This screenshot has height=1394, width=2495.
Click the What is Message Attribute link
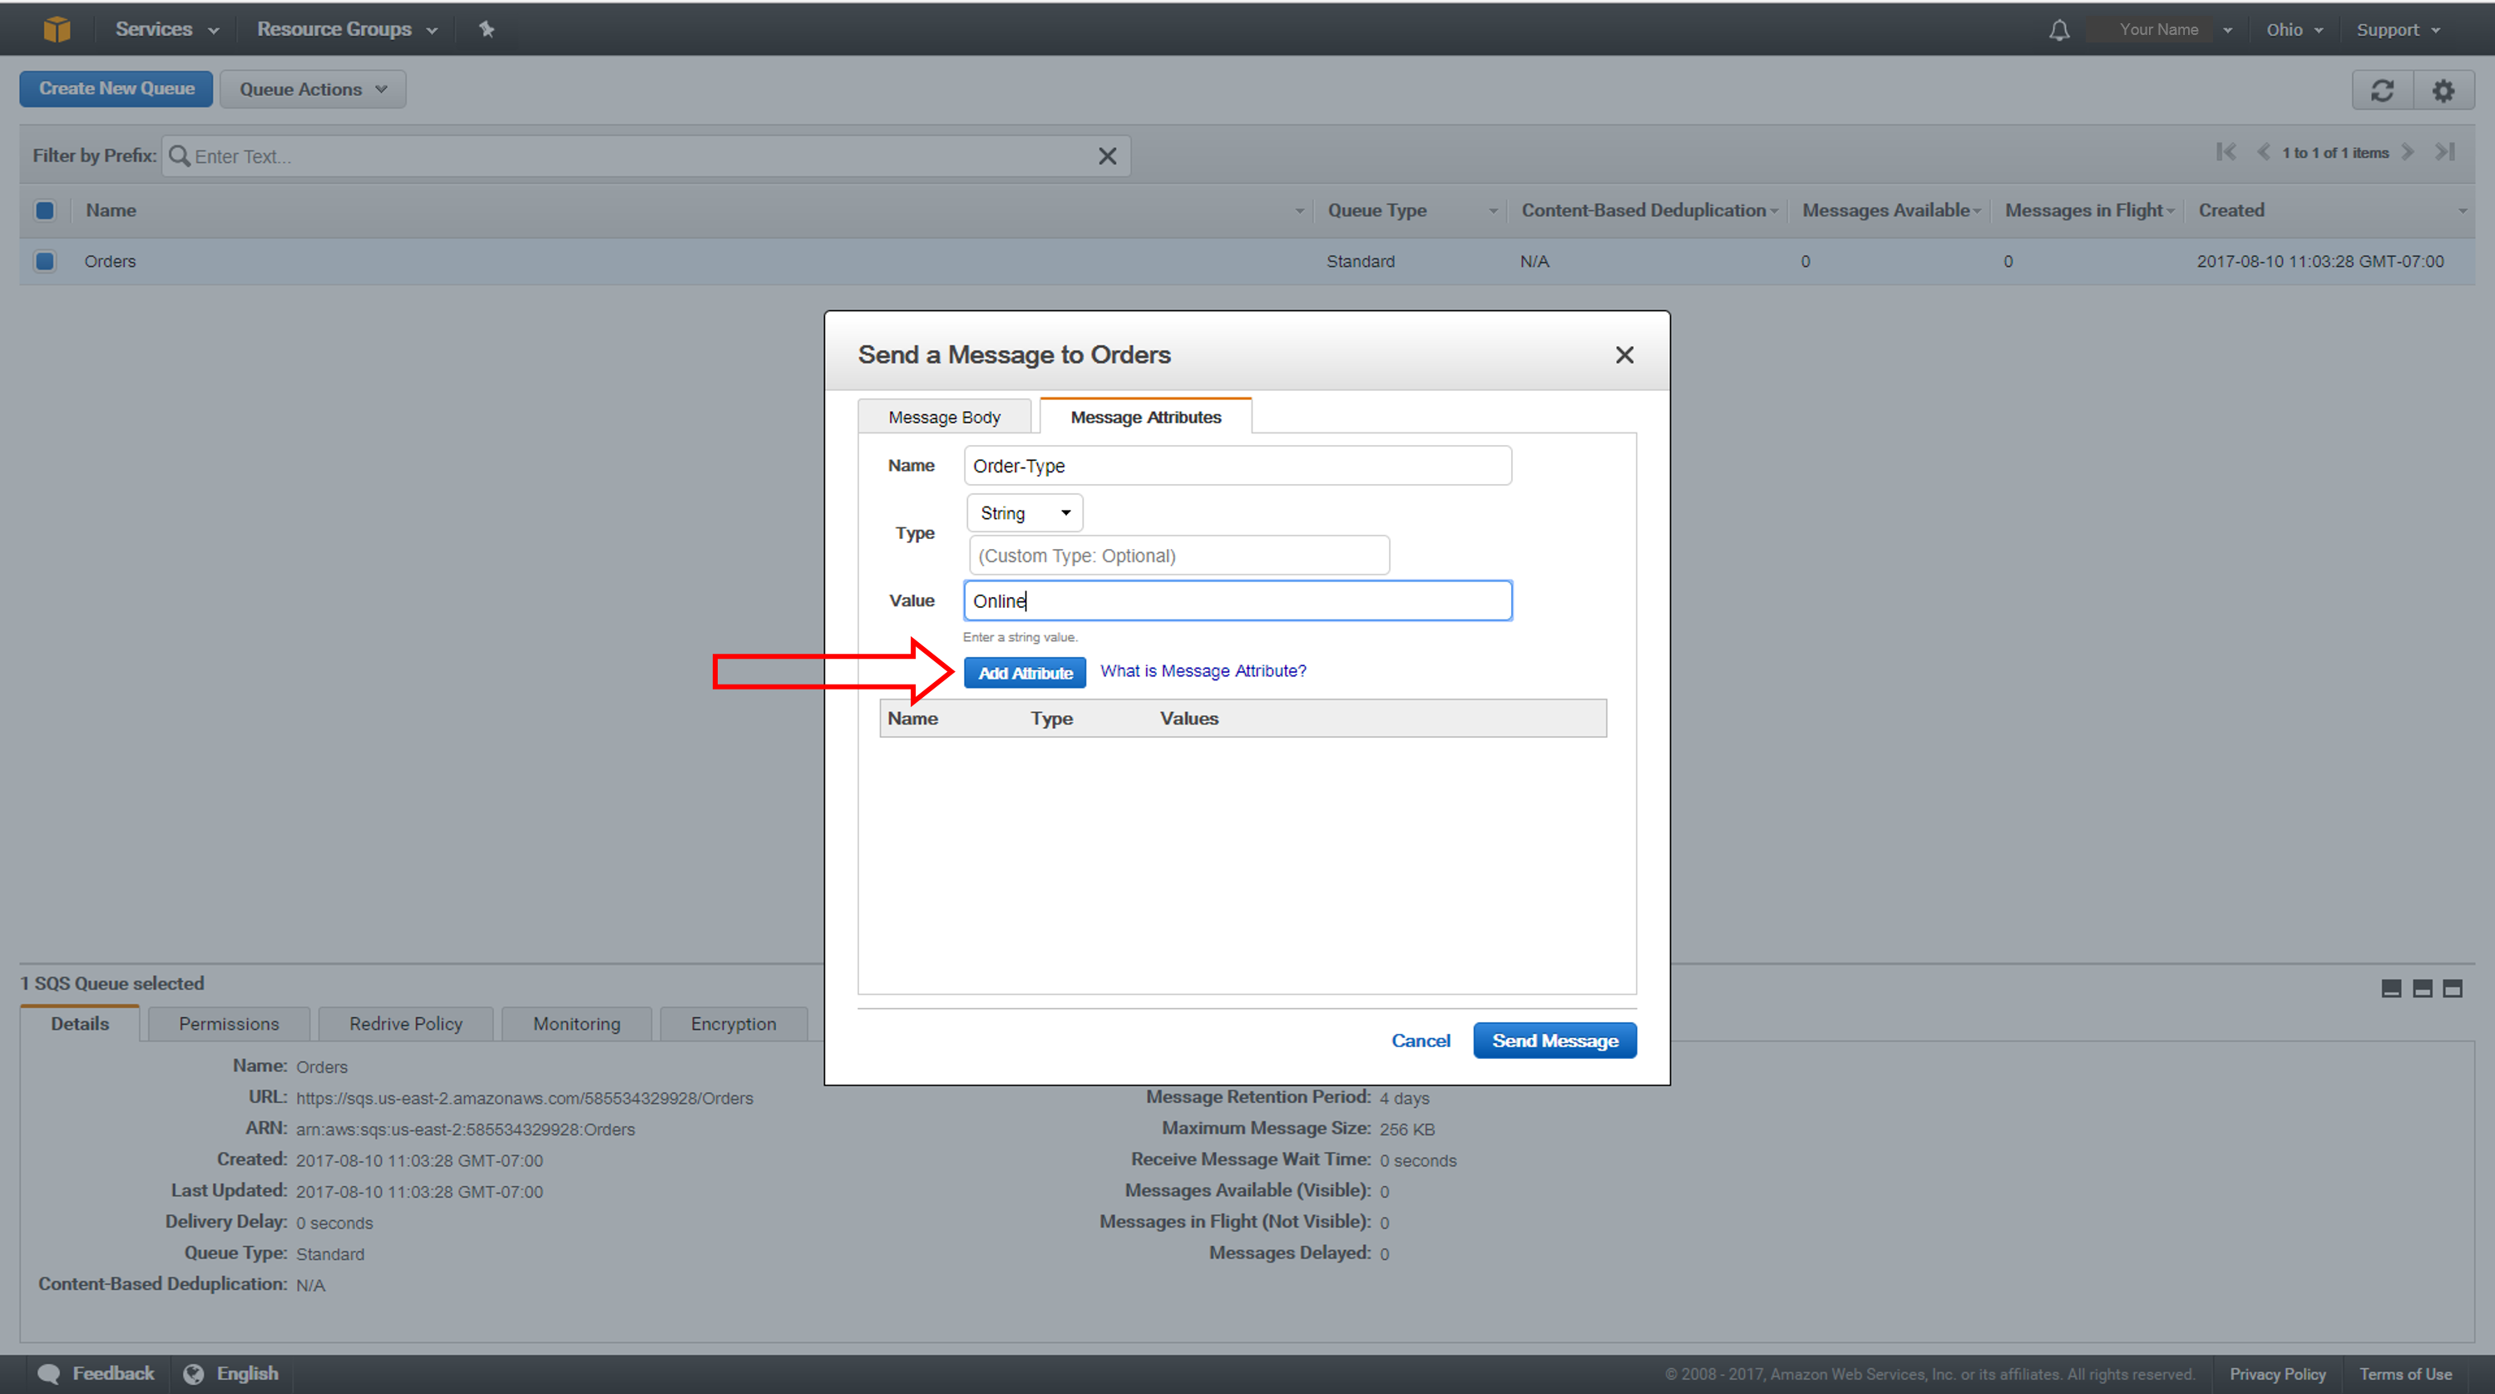click(1199, 670)
